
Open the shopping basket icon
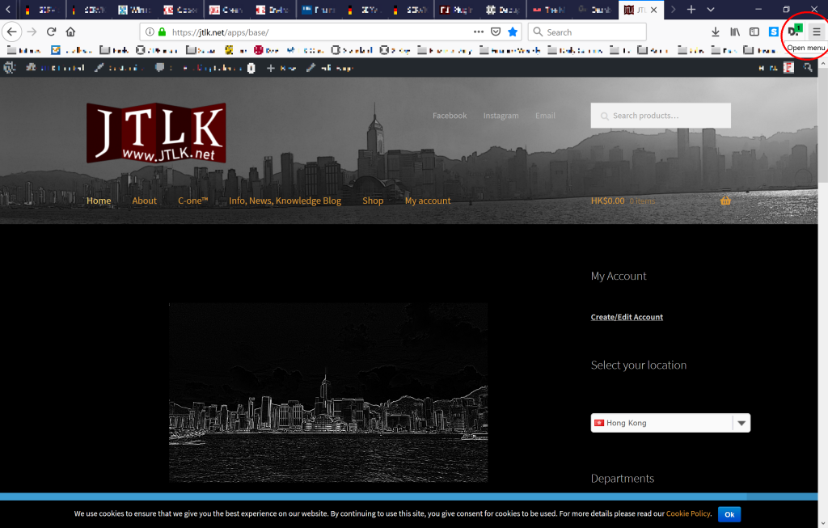tap(725, 201)
